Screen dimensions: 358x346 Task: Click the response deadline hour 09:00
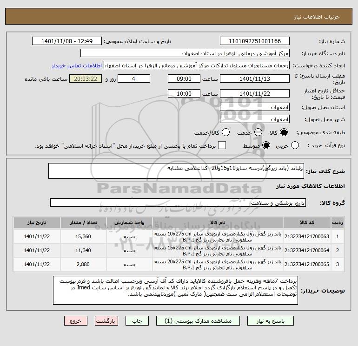(x=184, y=79)
